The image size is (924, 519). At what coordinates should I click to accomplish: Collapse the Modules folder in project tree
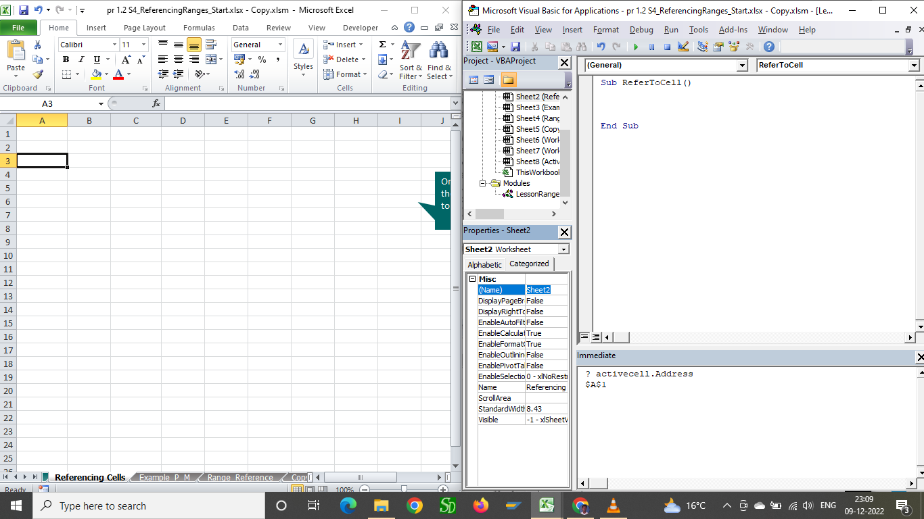pos(483,183)
